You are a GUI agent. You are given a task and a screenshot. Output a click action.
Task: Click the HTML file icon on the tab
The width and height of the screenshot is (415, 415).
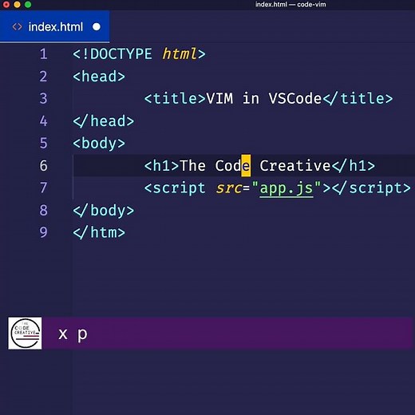[x=18, y=27]
